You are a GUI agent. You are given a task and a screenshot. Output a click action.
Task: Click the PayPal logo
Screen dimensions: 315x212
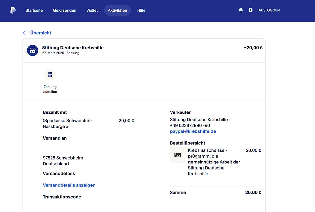pos(13,10)
